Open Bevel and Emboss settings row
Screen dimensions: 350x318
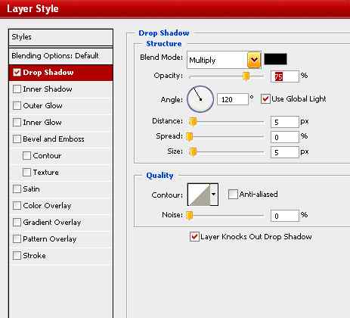coord(60,139)
